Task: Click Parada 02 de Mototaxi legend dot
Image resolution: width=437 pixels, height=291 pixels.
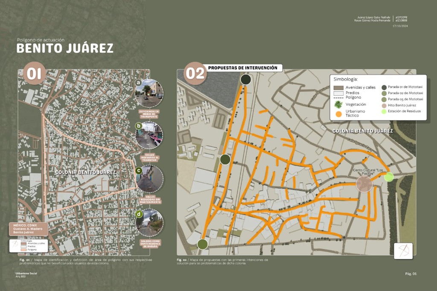Action: pyautogui.click(x=384, y=93)
